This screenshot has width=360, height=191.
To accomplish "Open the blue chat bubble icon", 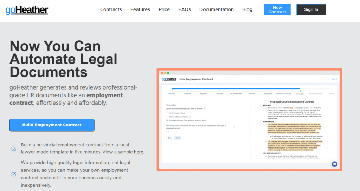I will tap(334, 164).
